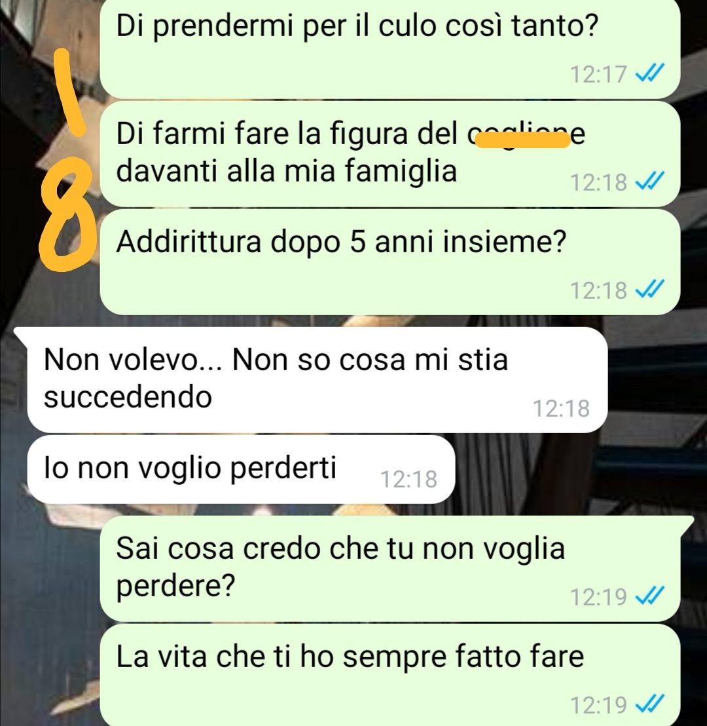Image resolution: width=707 pixels, height=726 pixels.
Task: Tap the 12:18 timestamp on "Non volevo" message
Action: [x=561, y=408]
